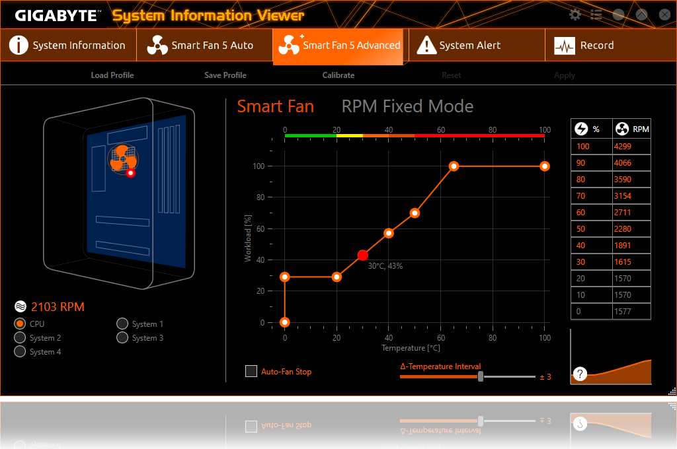Click Save Profile
677x449 pixels.
point(225,75)
